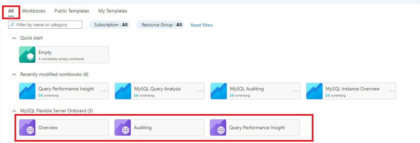Open more options for MySQL Query Analysis
Screen dimensions: 420x143
coord(200,91)
